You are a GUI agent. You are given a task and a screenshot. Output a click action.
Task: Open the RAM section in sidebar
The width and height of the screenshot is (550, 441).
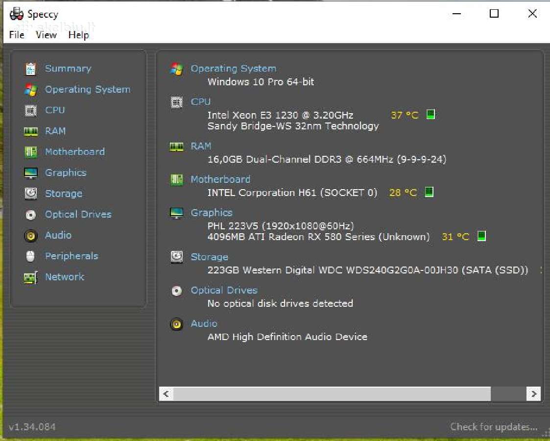pos(55,131)
